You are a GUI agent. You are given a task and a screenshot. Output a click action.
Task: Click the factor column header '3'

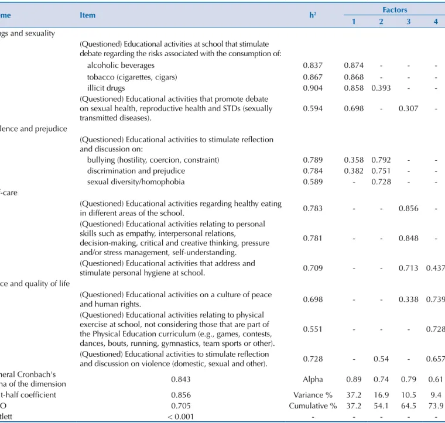(x=408, y=22)
